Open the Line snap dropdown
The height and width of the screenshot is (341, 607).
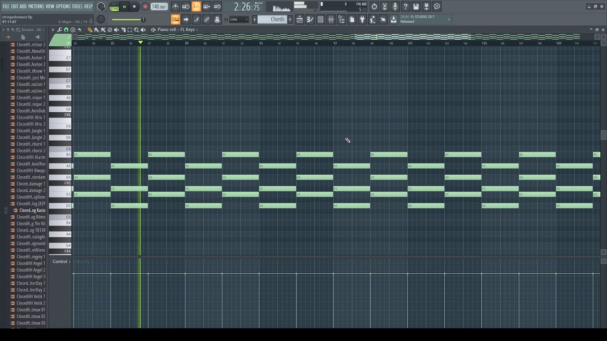coord(239,19)
